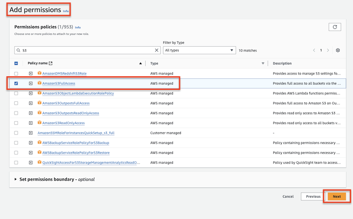Click 'Policy used by QuickSight team' description

click(x=307, y=163)
